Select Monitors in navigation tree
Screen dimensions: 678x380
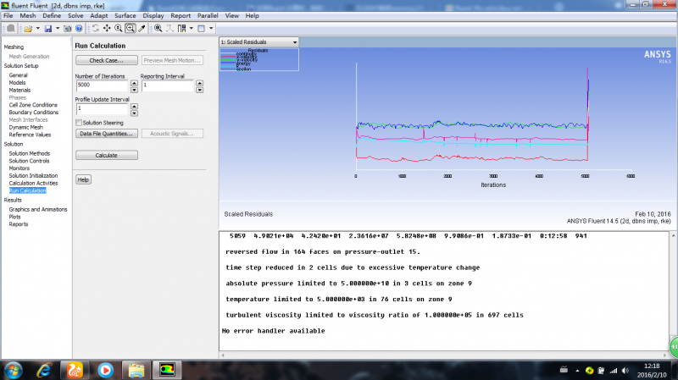[19, 168]
